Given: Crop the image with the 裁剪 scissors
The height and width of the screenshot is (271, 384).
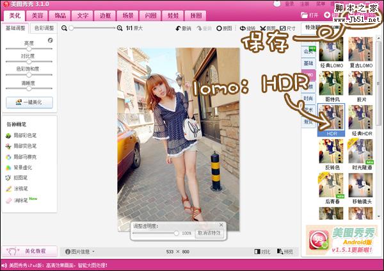Looking at the screenshot, I should (x=268, y=28).
